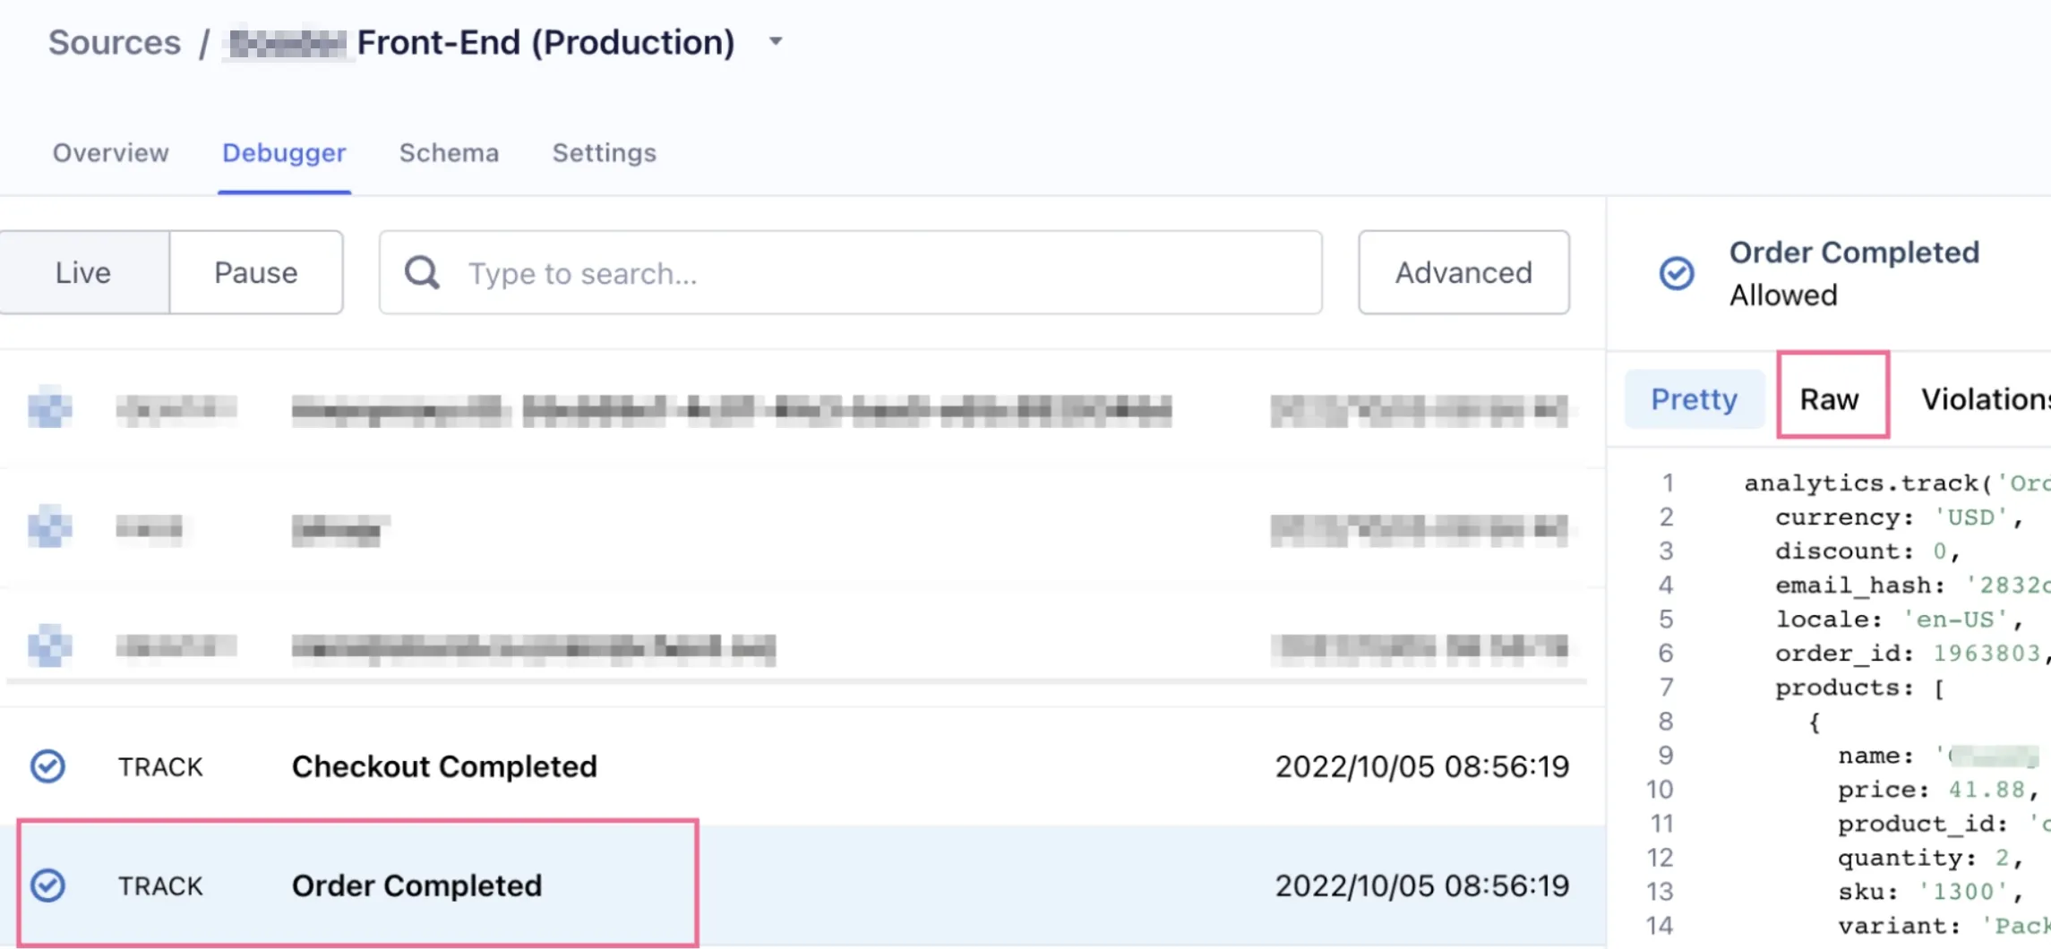Select the Pretty view tab
This screenshot has height=949, width=2051.
point(1694,398)
